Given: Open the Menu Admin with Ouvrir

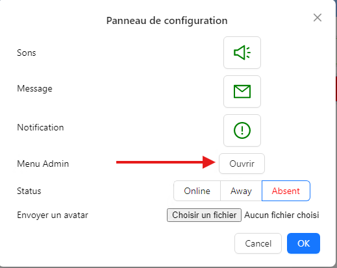Looking at the screenshot, I should click(x=242, y=164).
